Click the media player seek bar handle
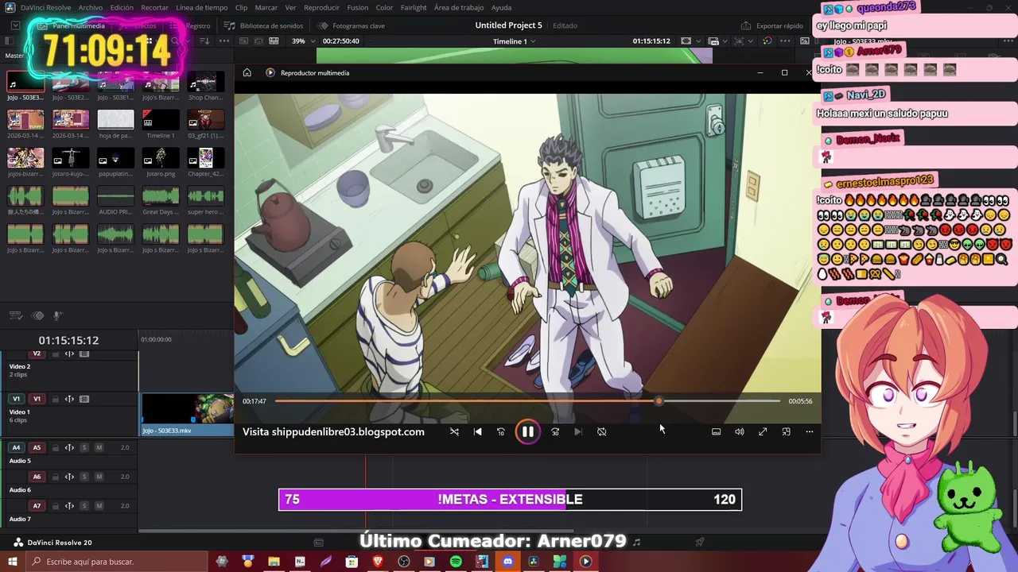 (x=659, y=401)
